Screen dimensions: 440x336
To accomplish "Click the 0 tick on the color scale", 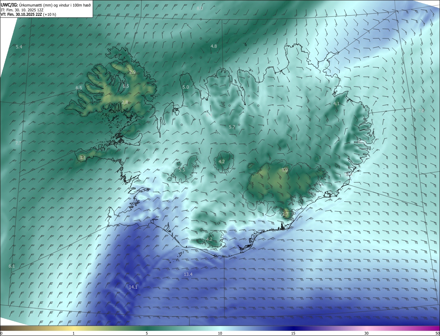I will 1,333.
